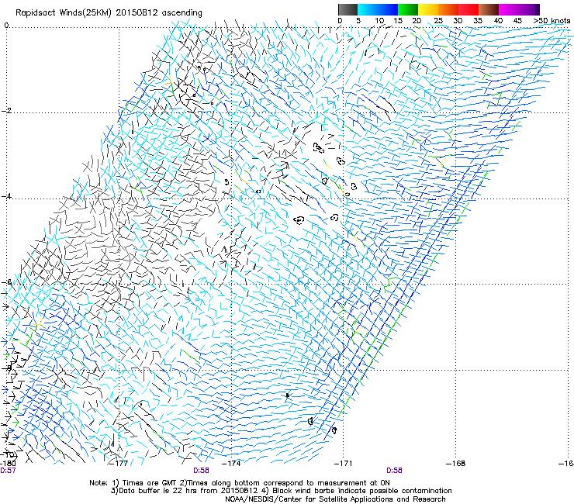Screen dimensions: 574x504
Task: Click the "Data buffer is 22 hrs" note line
Action: (x=281, y=491)
